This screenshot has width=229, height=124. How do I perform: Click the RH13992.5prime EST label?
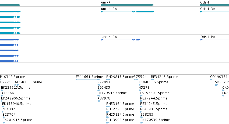pyautogui.click(x=120, y=120)
